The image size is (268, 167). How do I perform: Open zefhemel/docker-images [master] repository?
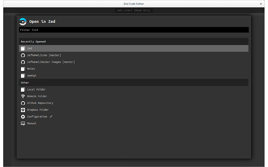134,62
